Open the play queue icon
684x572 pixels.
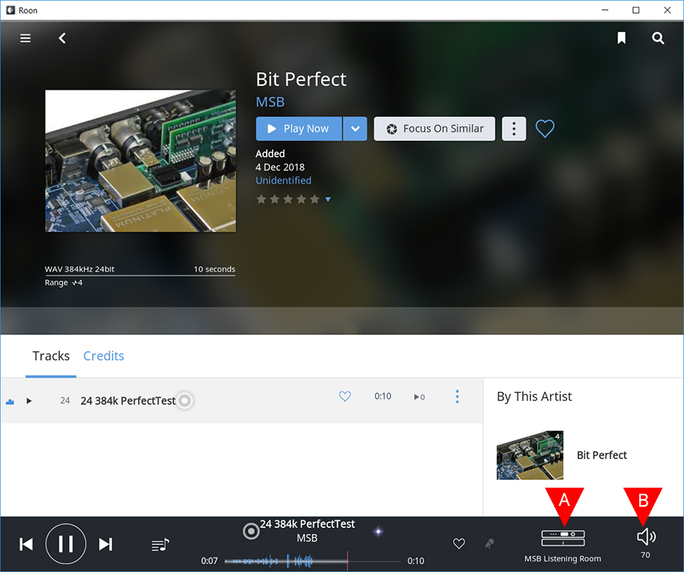[x=160, y=544]
